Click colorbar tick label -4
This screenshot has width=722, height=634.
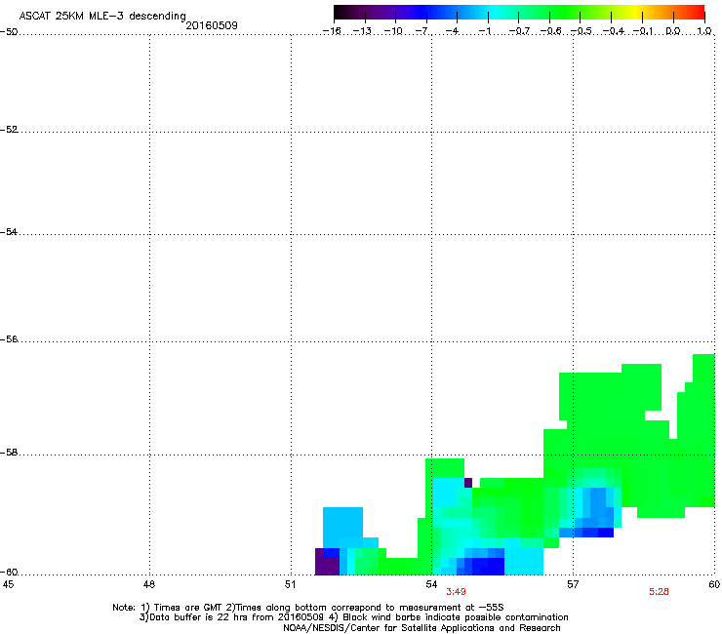click(453, 31)
